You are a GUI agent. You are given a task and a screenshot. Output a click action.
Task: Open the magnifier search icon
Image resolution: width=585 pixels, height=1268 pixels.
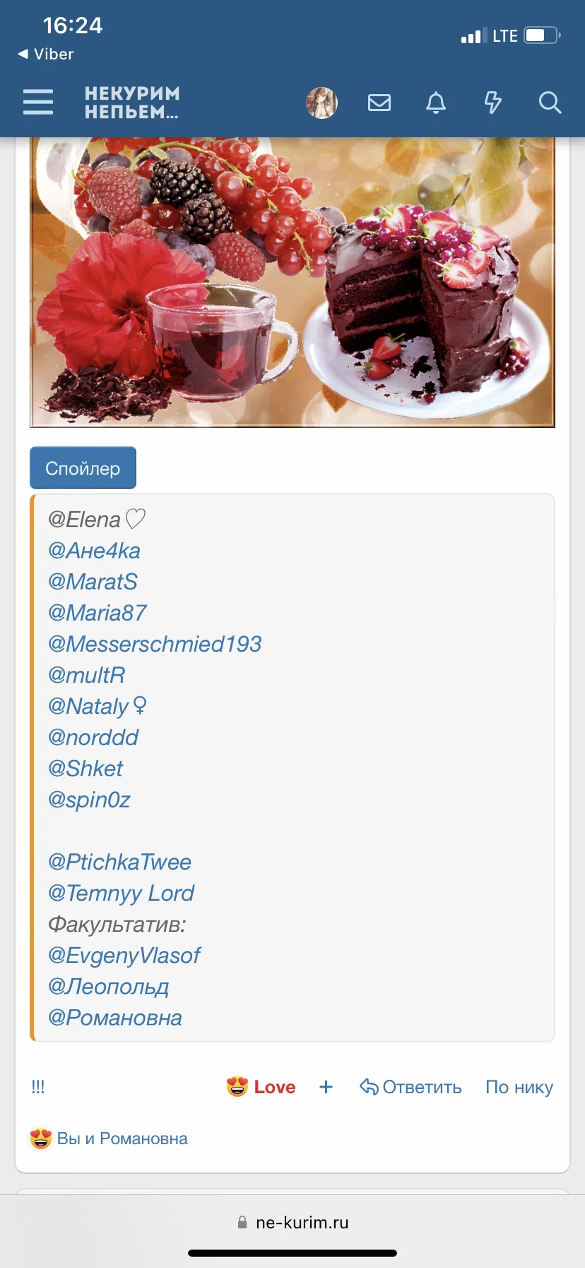pyautogui.click(x=550, y=103)
